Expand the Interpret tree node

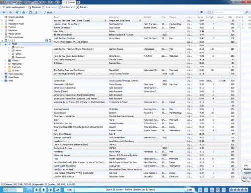[x=9, y=47]
